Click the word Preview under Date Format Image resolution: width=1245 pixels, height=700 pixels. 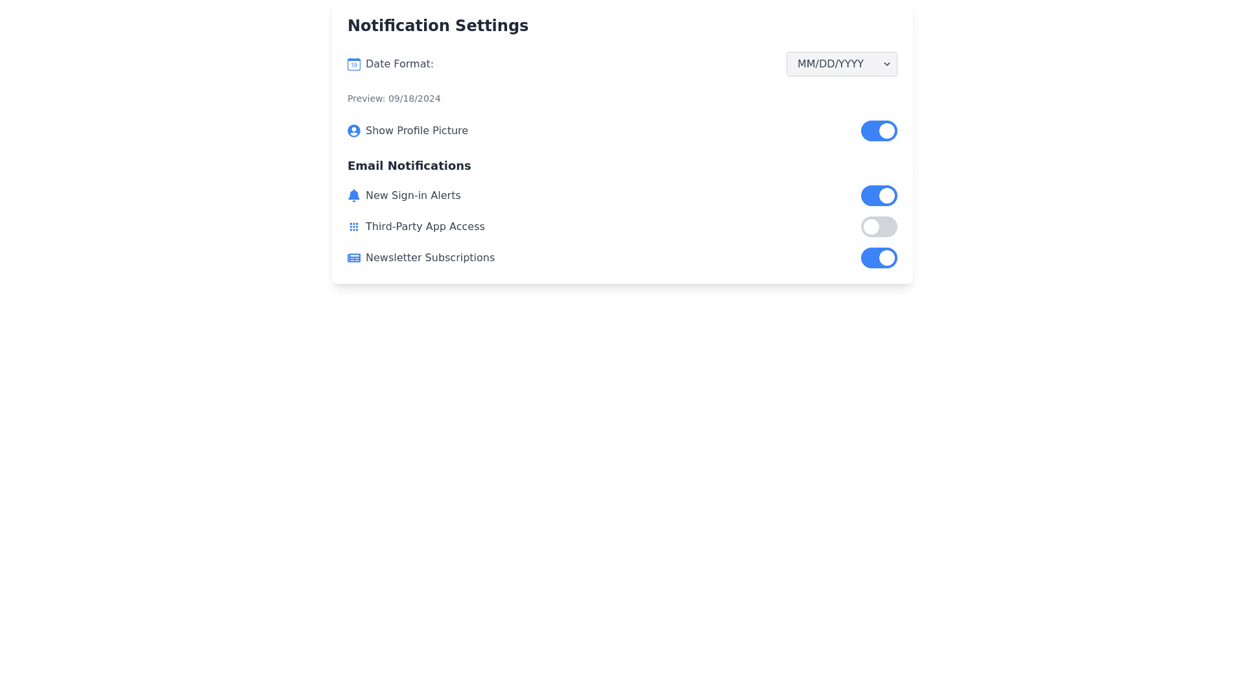[365, 99]
